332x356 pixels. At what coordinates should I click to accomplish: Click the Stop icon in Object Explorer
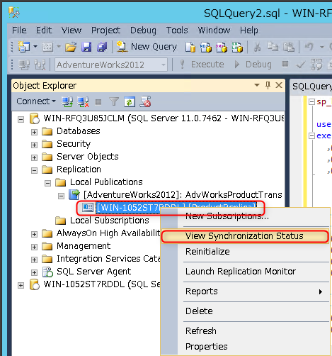tap(98, 102)
